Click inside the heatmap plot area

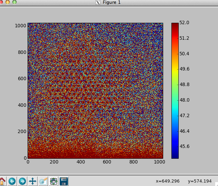point(95,91)
